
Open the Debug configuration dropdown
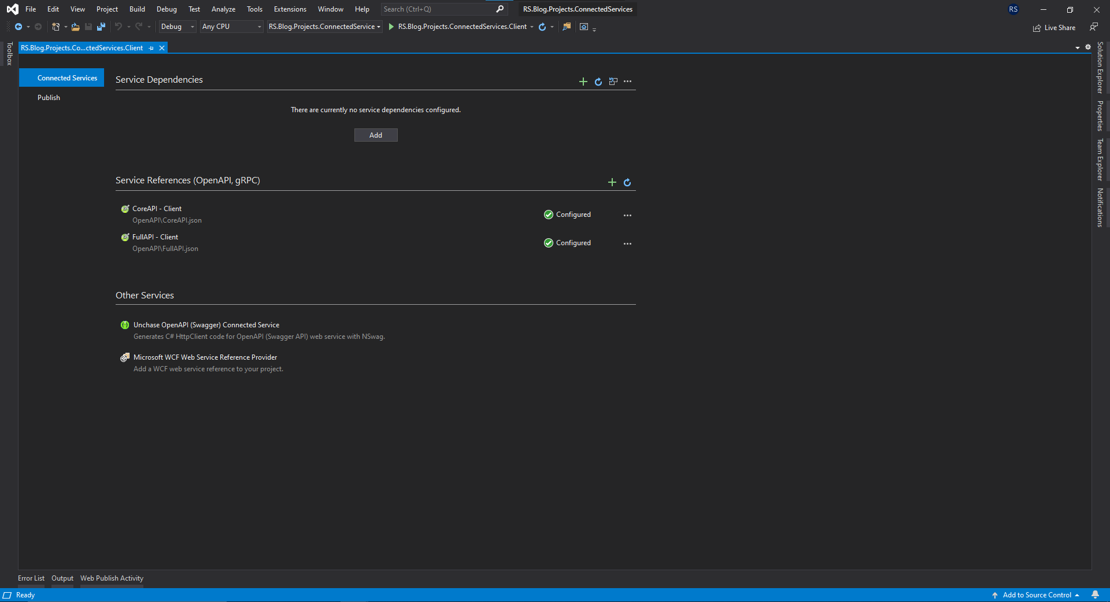pyautogui.click(x=177, y=27)
